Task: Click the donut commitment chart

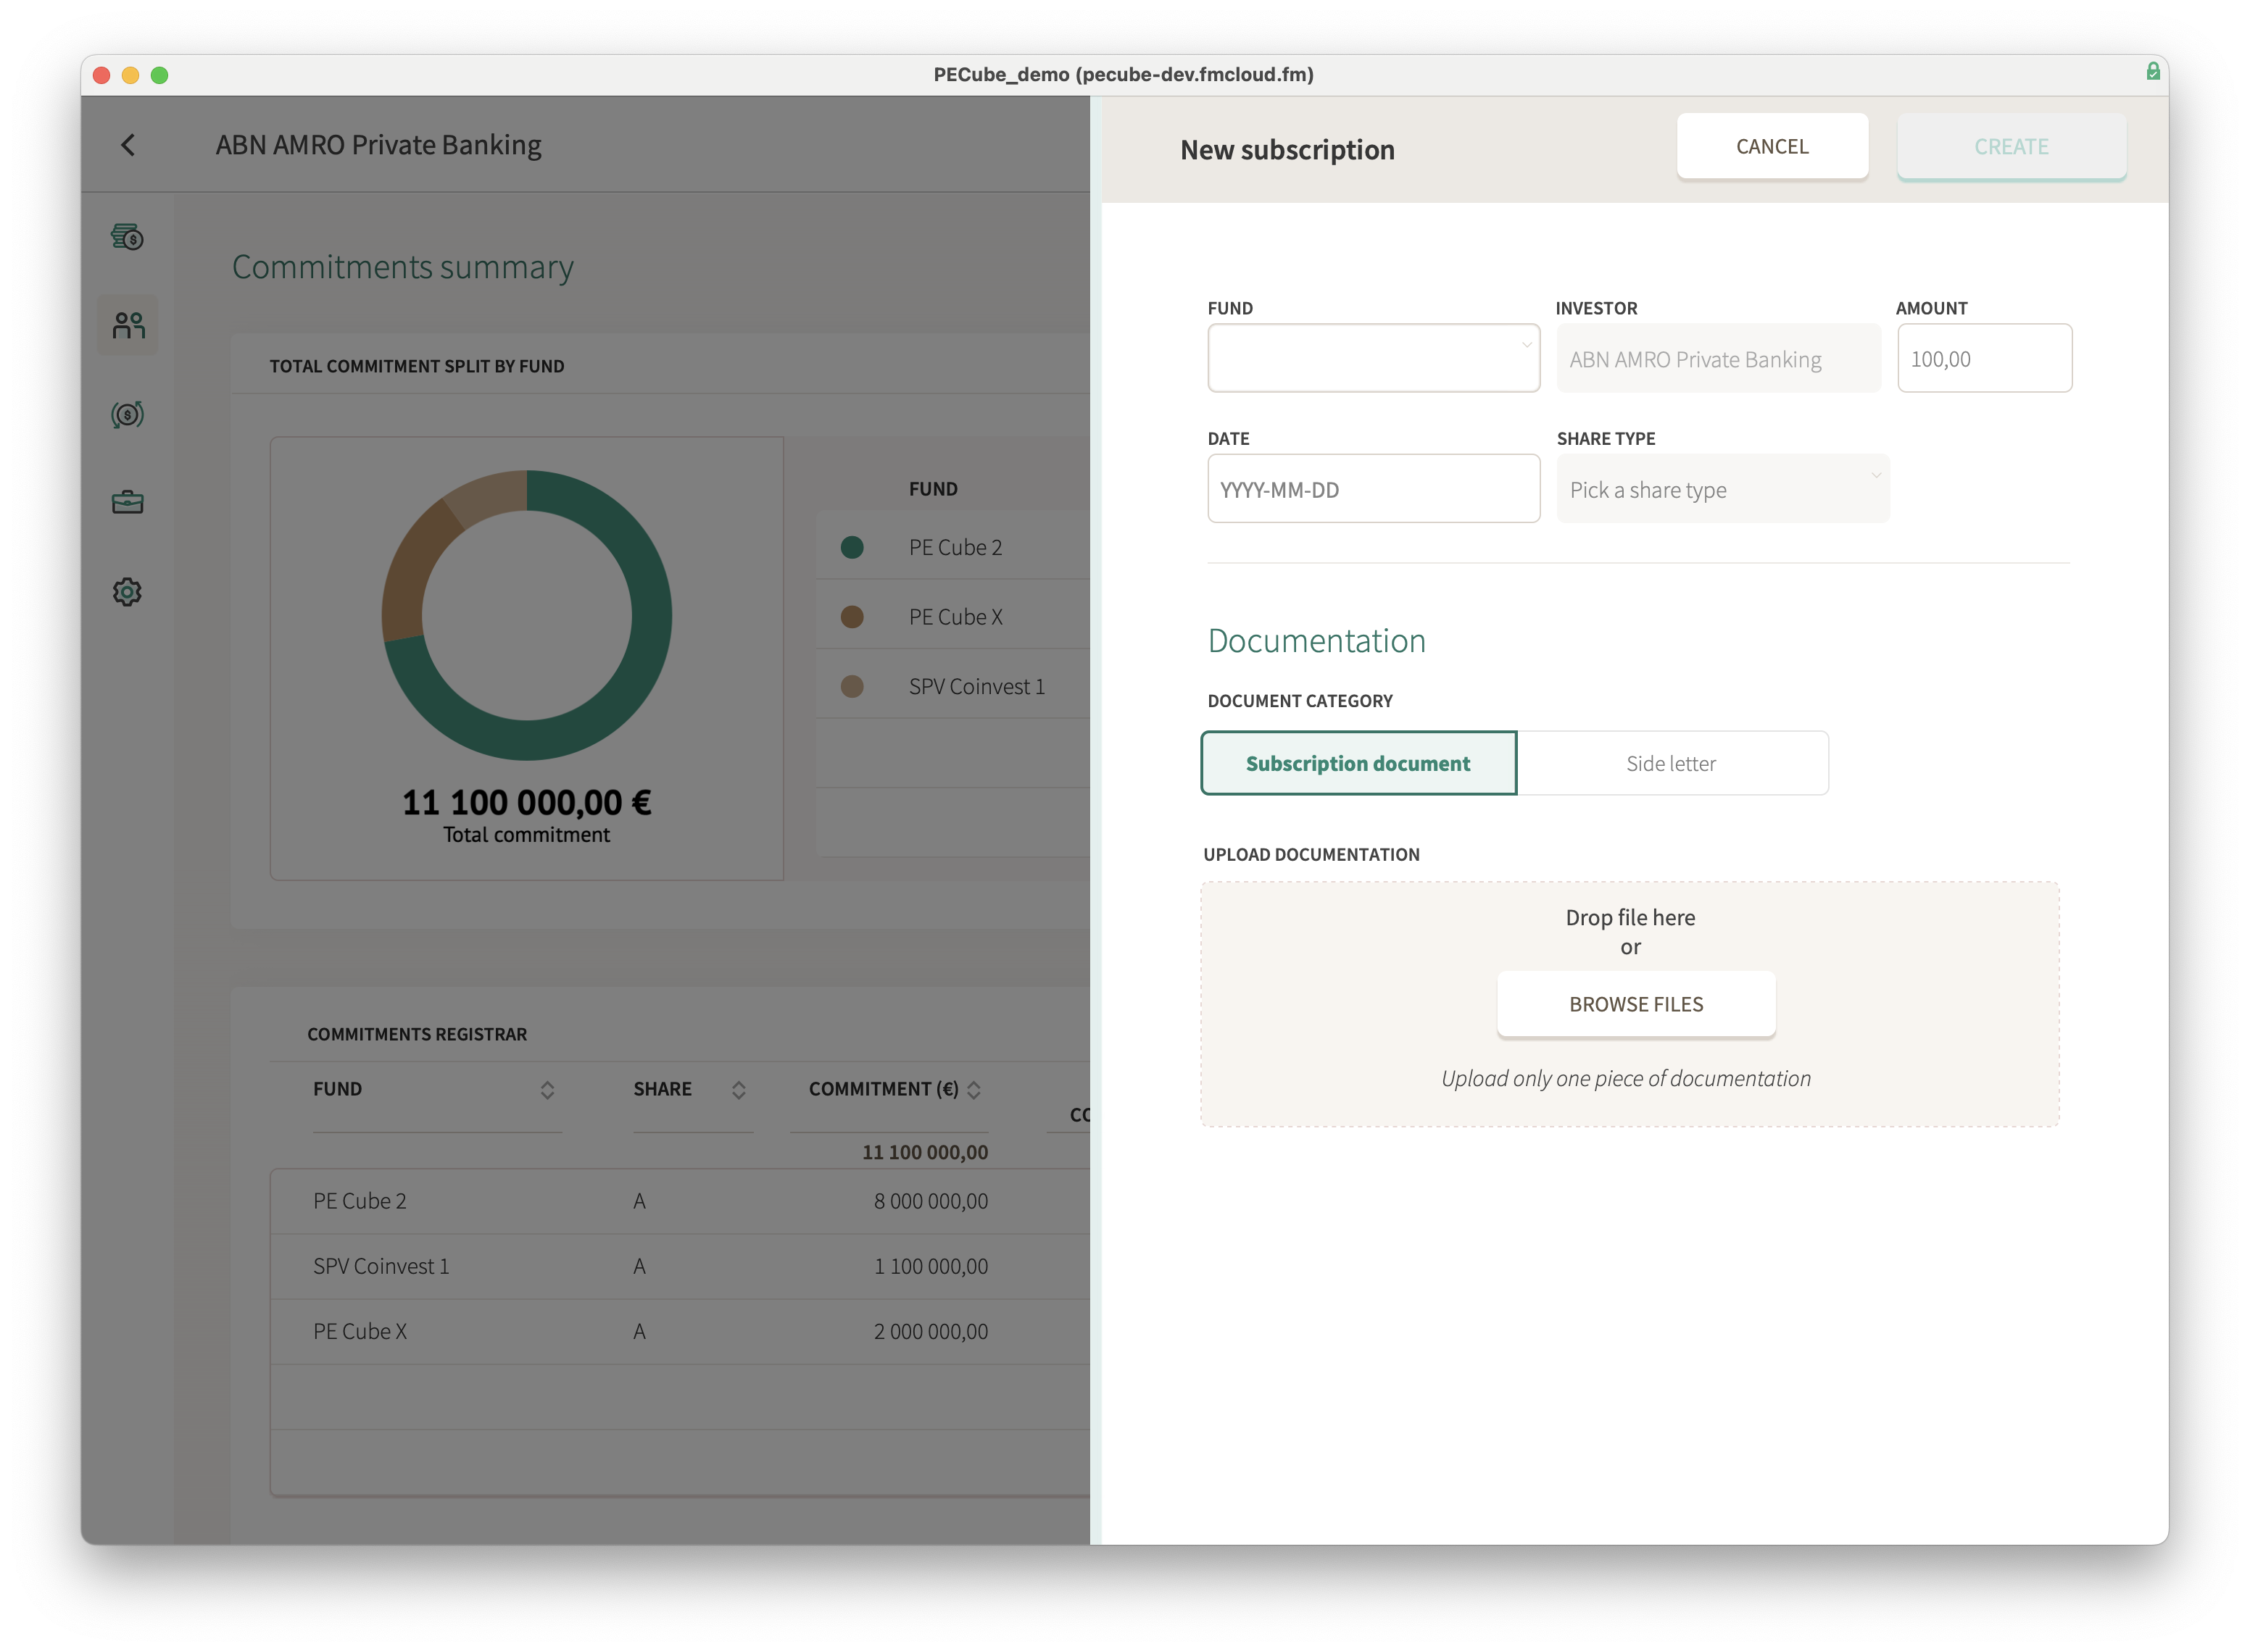Action: pyautogui.click(x=526, y=615)
